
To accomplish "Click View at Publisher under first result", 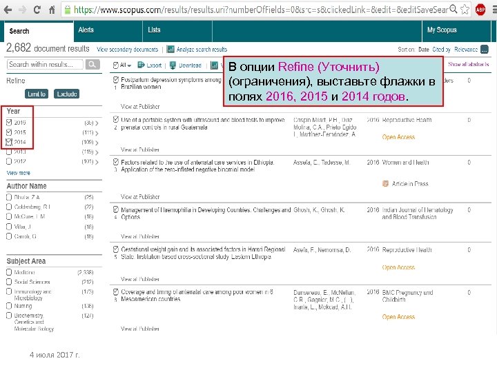I will pos(140,107).
